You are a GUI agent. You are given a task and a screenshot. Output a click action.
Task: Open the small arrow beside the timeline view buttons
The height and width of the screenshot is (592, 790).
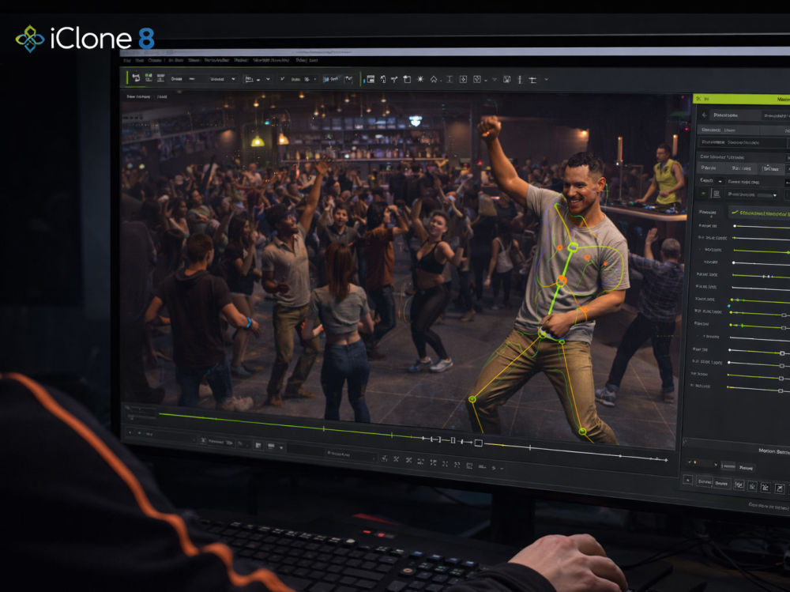pyautogui.click(x=281, y=447)
